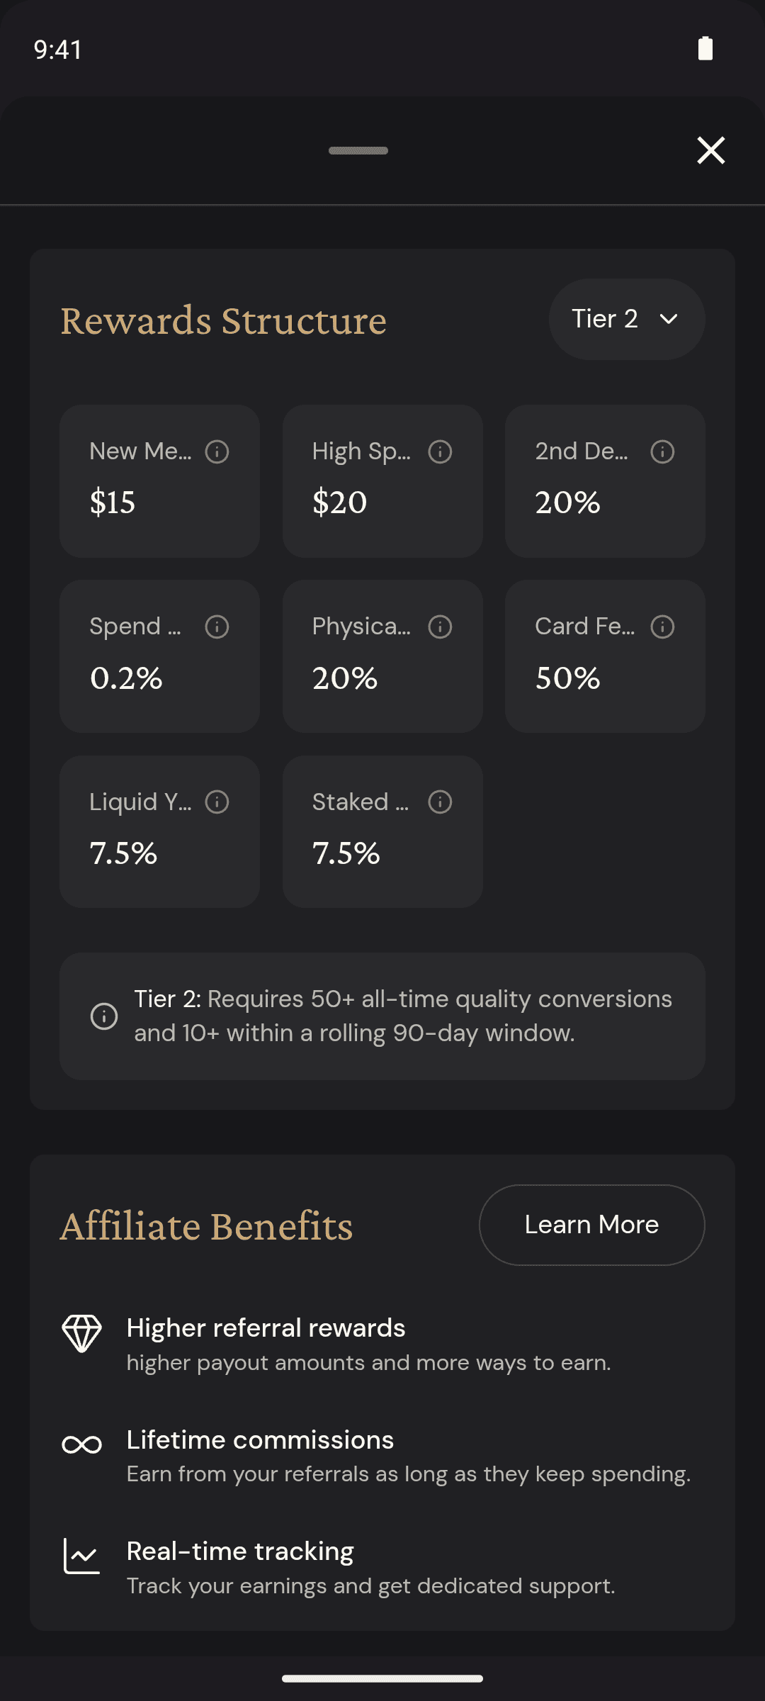Tap info icon beside Card Fe... reward
This screenshot has height=1701, width=765.
(x=662, y=627)
